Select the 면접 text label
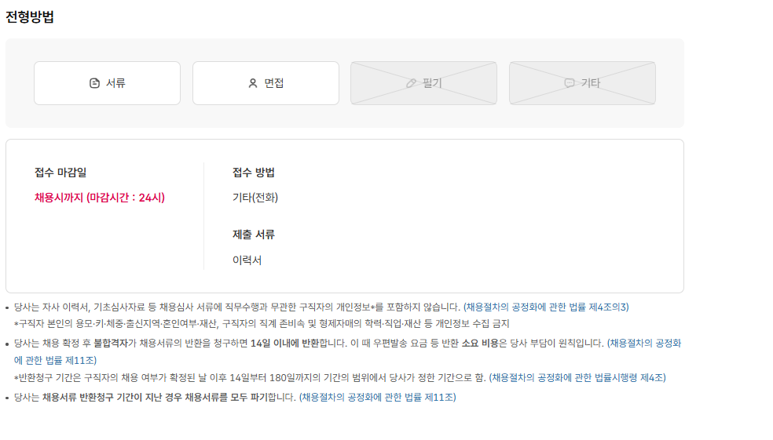Viewport: 773px width, 440px height. point(273,83)
